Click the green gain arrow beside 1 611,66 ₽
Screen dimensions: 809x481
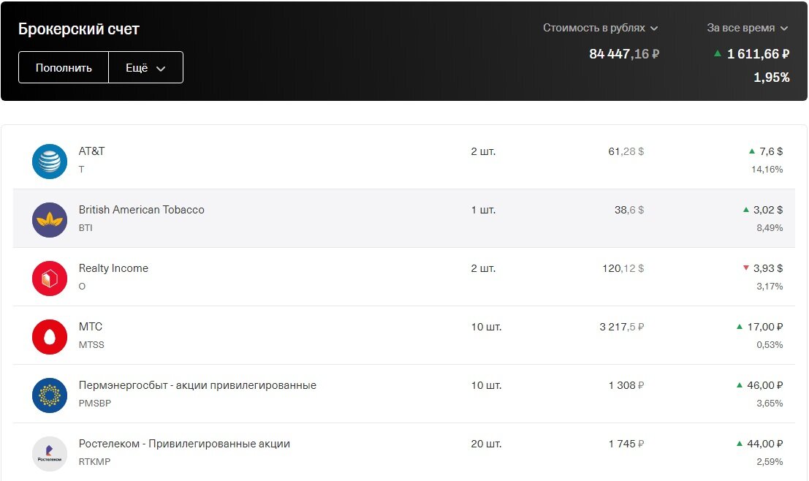pyautogui.click(x=717, y=53)
